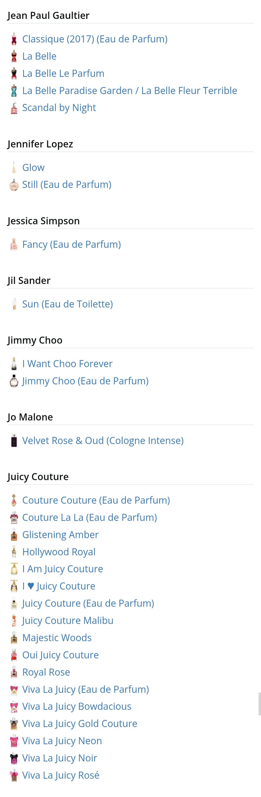Open Couture La La (Eau de Parfum)

coord(89,518)
